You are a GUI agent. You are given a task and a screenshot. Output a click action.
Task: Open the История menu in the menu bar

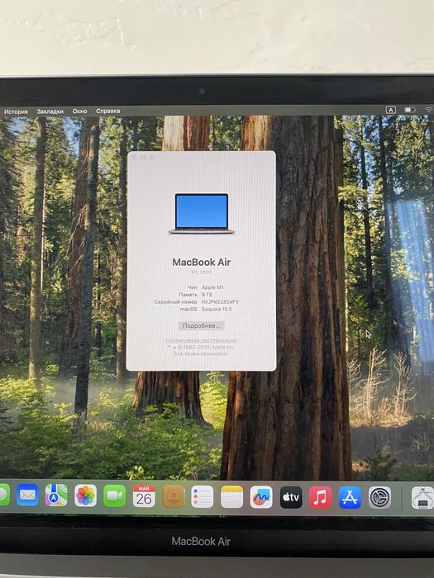16,111
